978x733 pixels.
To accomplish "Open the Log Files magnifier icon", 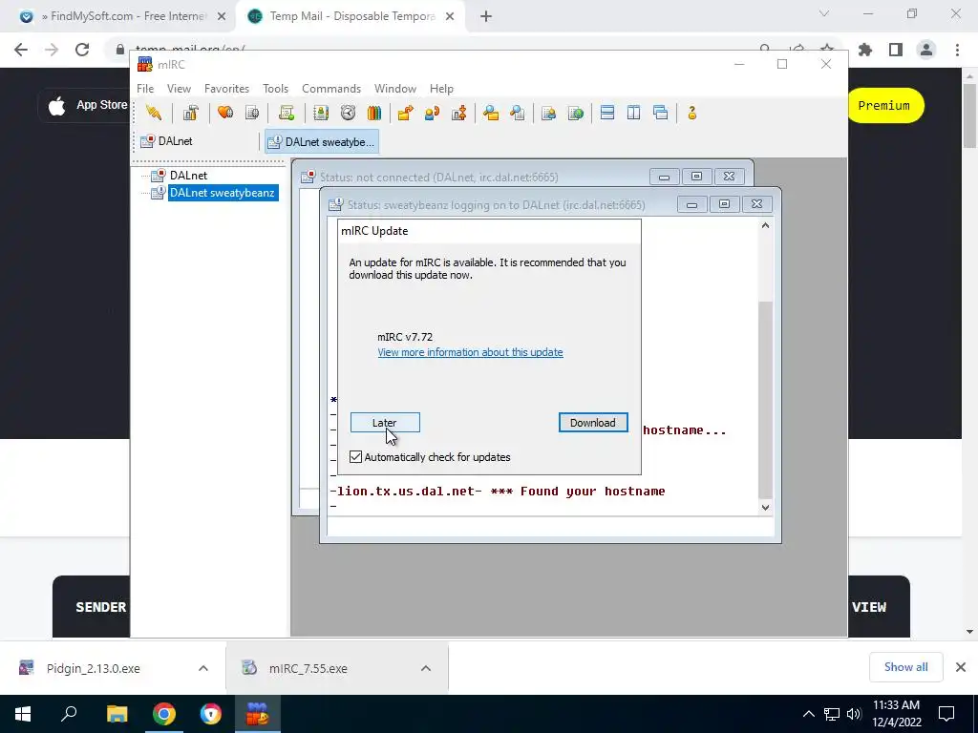I will [517, 113].
